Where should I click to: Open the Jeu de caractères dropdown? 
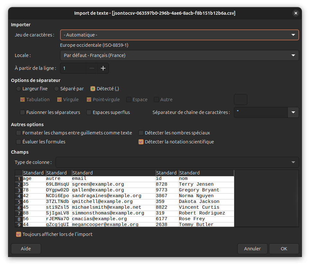click(179, 35)
